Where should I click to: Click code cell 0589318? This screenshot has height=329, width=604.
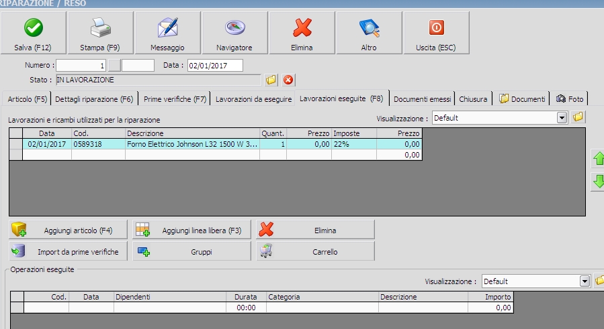(x=98, y=144)
